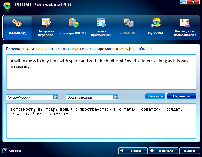The image size is (202, 157).
Task: Click inside the Russian translation output field
Action: point(101,121)
